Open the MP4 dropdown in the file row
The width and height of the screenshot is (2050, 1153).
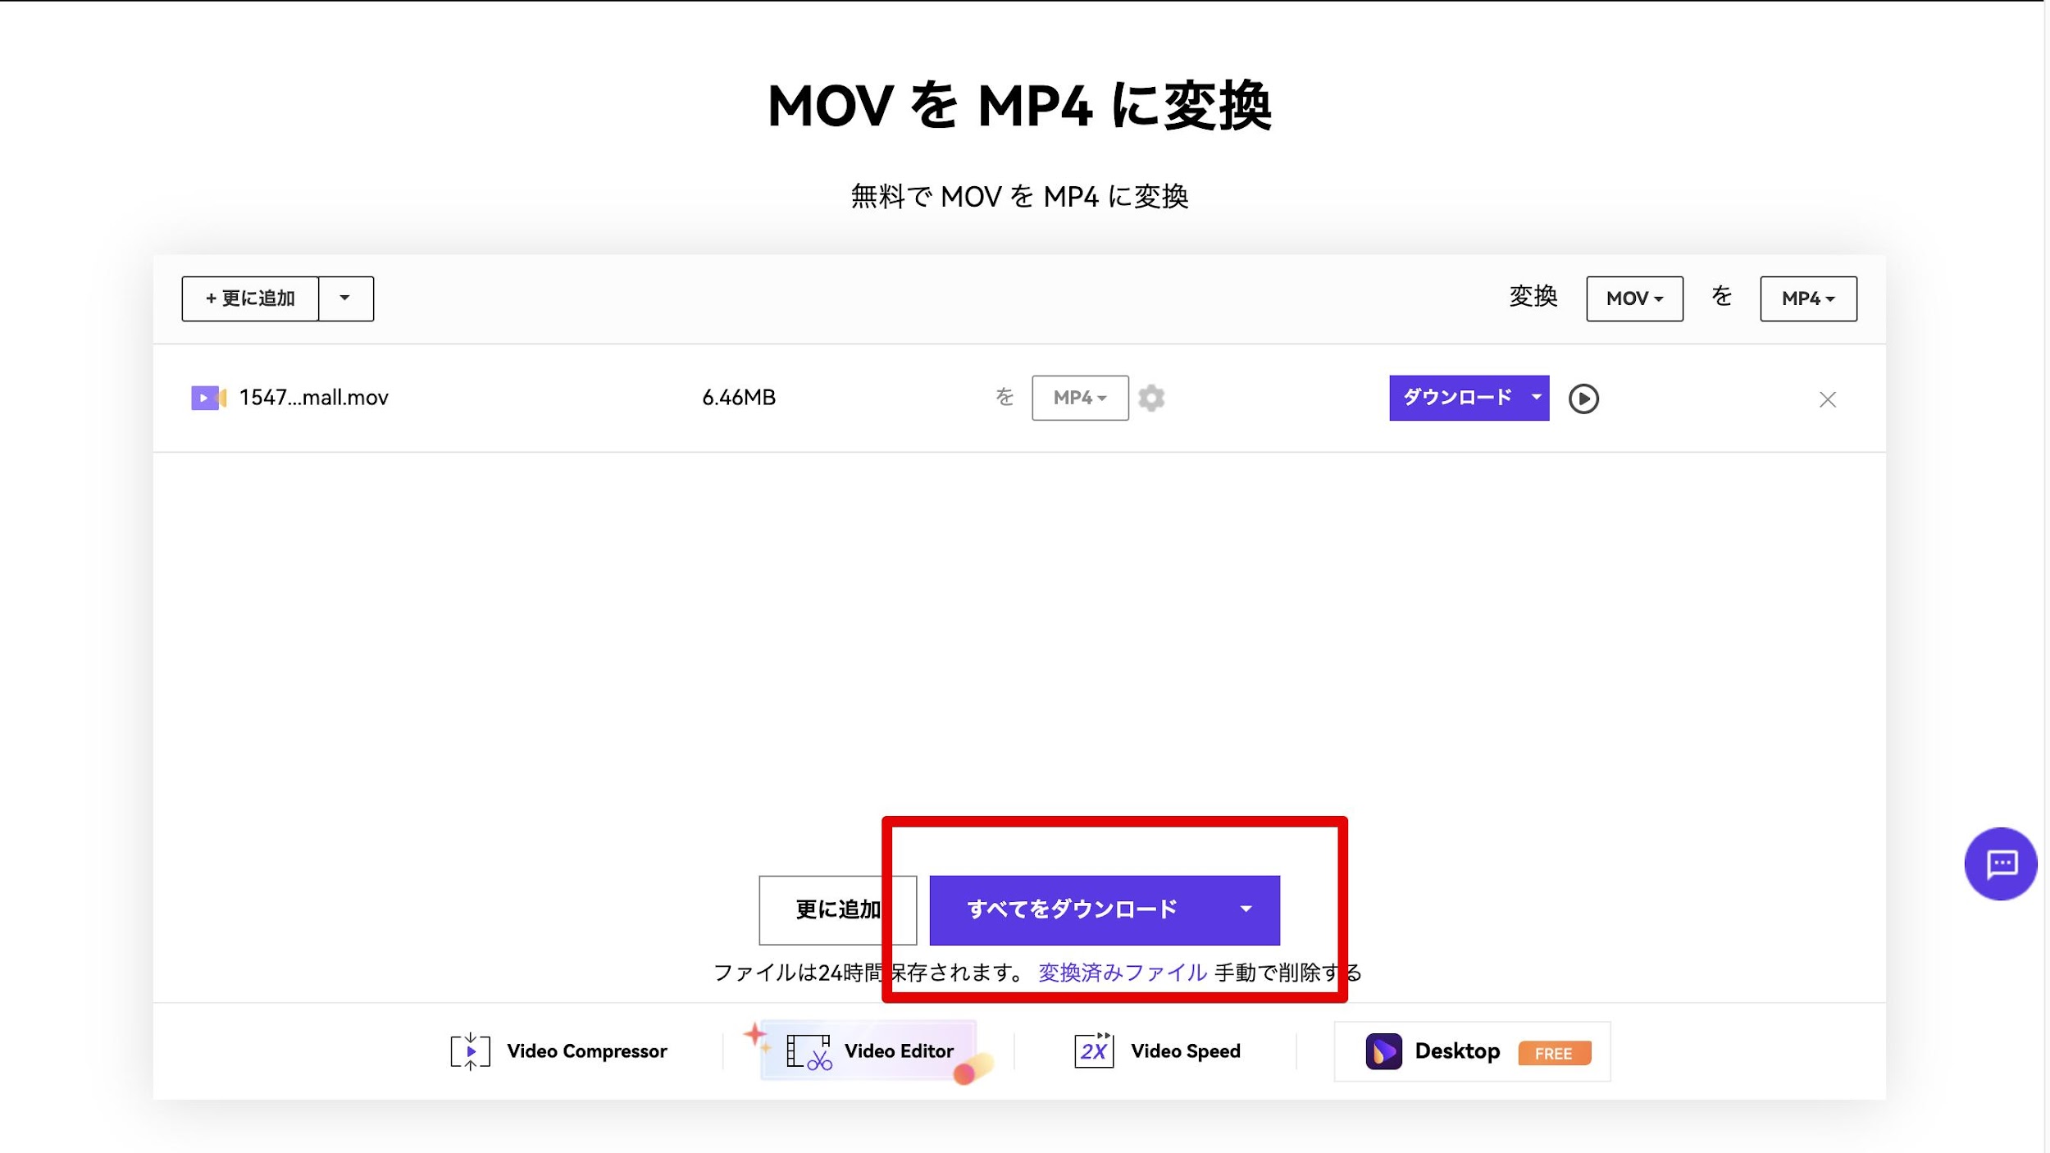point(1079,398)
